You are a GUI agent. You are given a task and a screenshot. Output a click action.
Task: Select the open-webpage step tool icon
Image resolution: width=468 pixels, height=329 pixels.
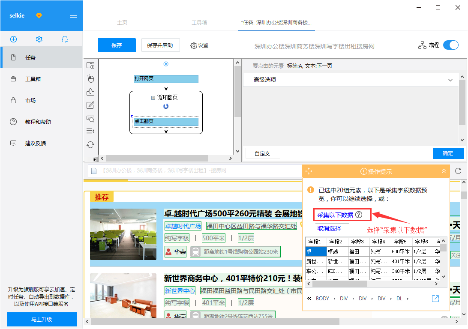[90, 65]
